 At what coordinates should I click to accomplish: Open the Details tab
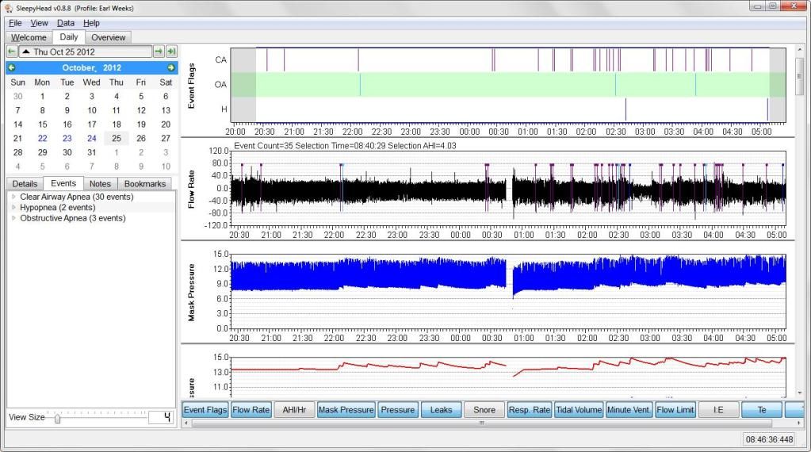pyautogui.click(x=25, y=184)
